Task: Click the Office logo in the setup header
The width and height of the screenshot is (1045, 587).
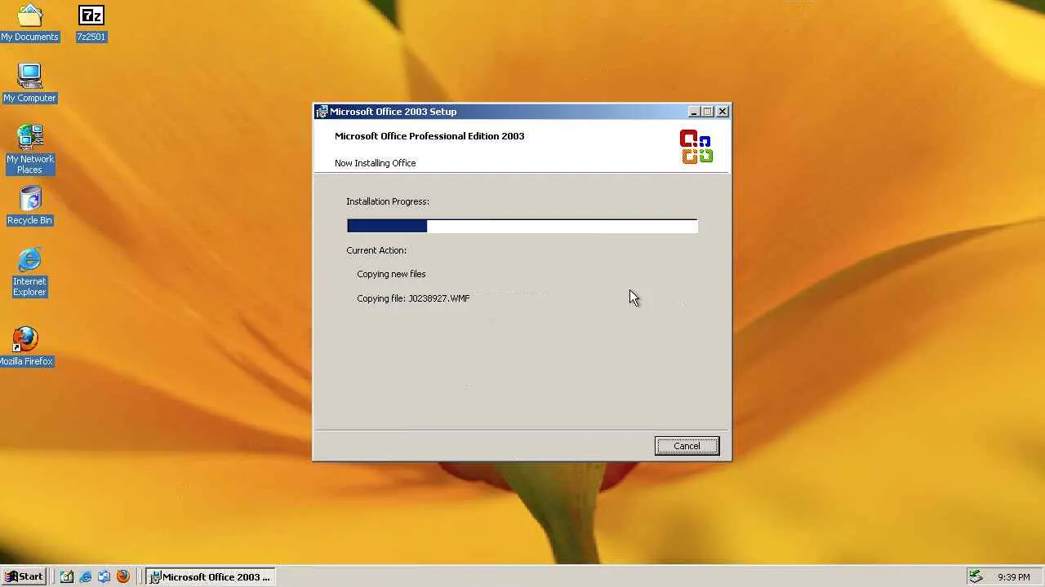Action: (696, 147)
